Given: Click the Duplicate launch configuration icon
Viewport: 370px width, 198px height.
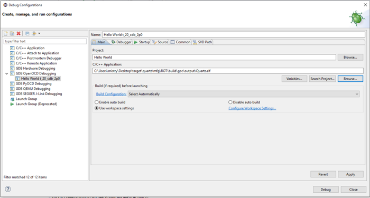Looking at the screenshot, I should pyautogui.click(x=12, y=33).
